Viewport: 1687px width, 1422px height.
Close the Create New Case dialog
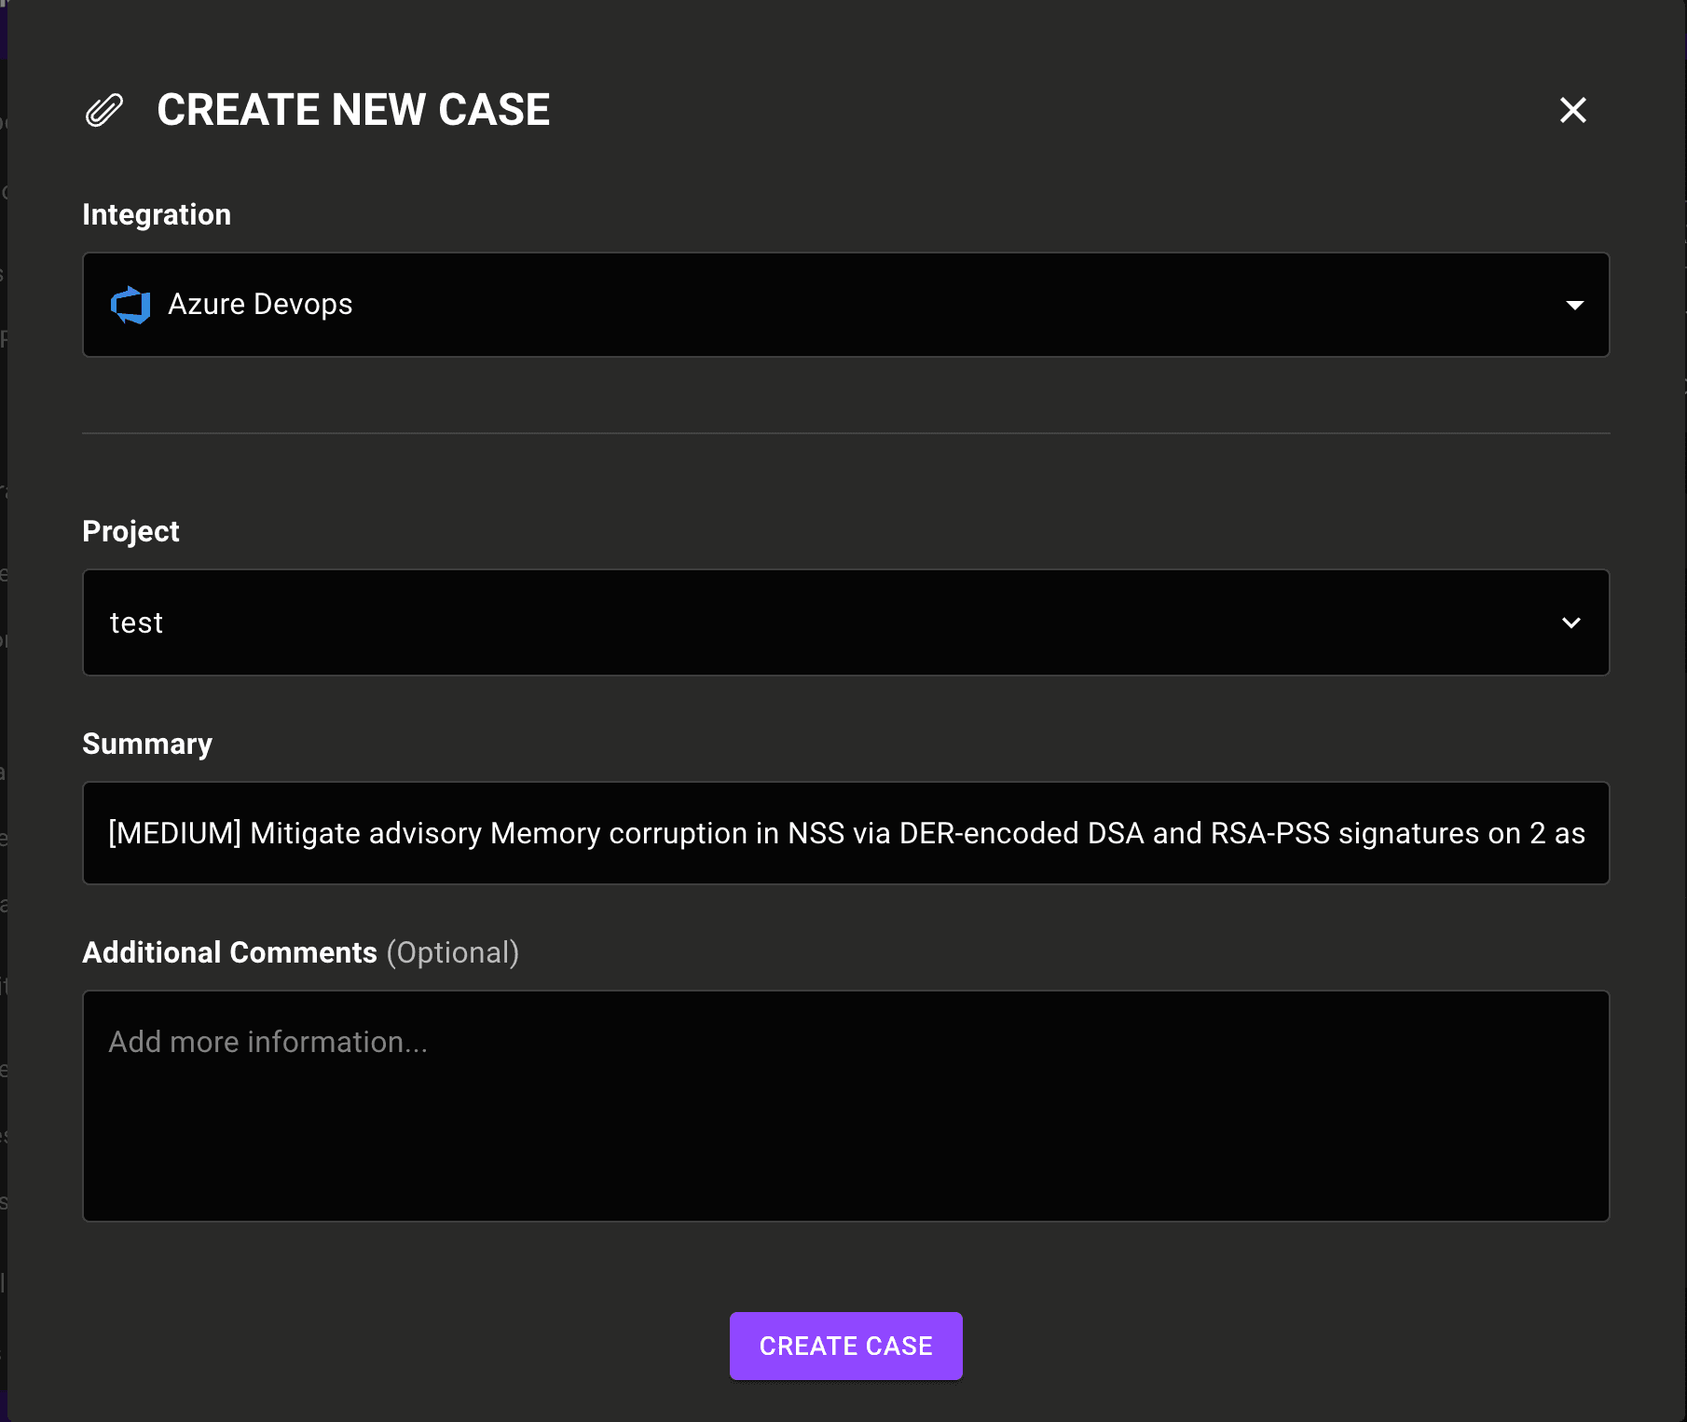1572,110
